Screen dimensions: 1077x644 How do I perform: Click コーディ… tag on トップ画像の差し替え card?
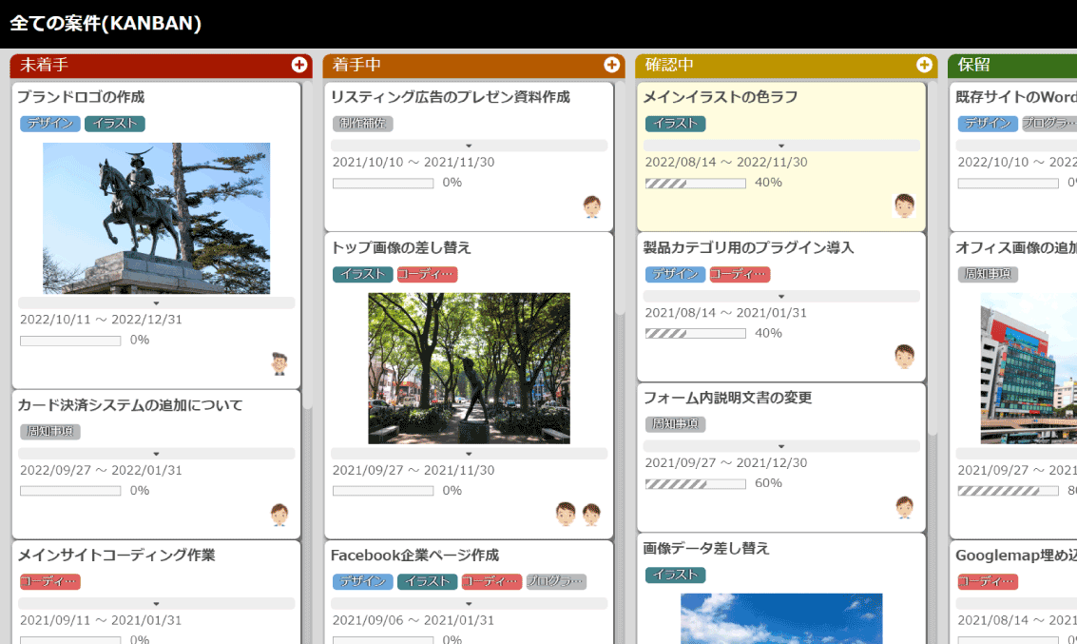click(427, 274)
